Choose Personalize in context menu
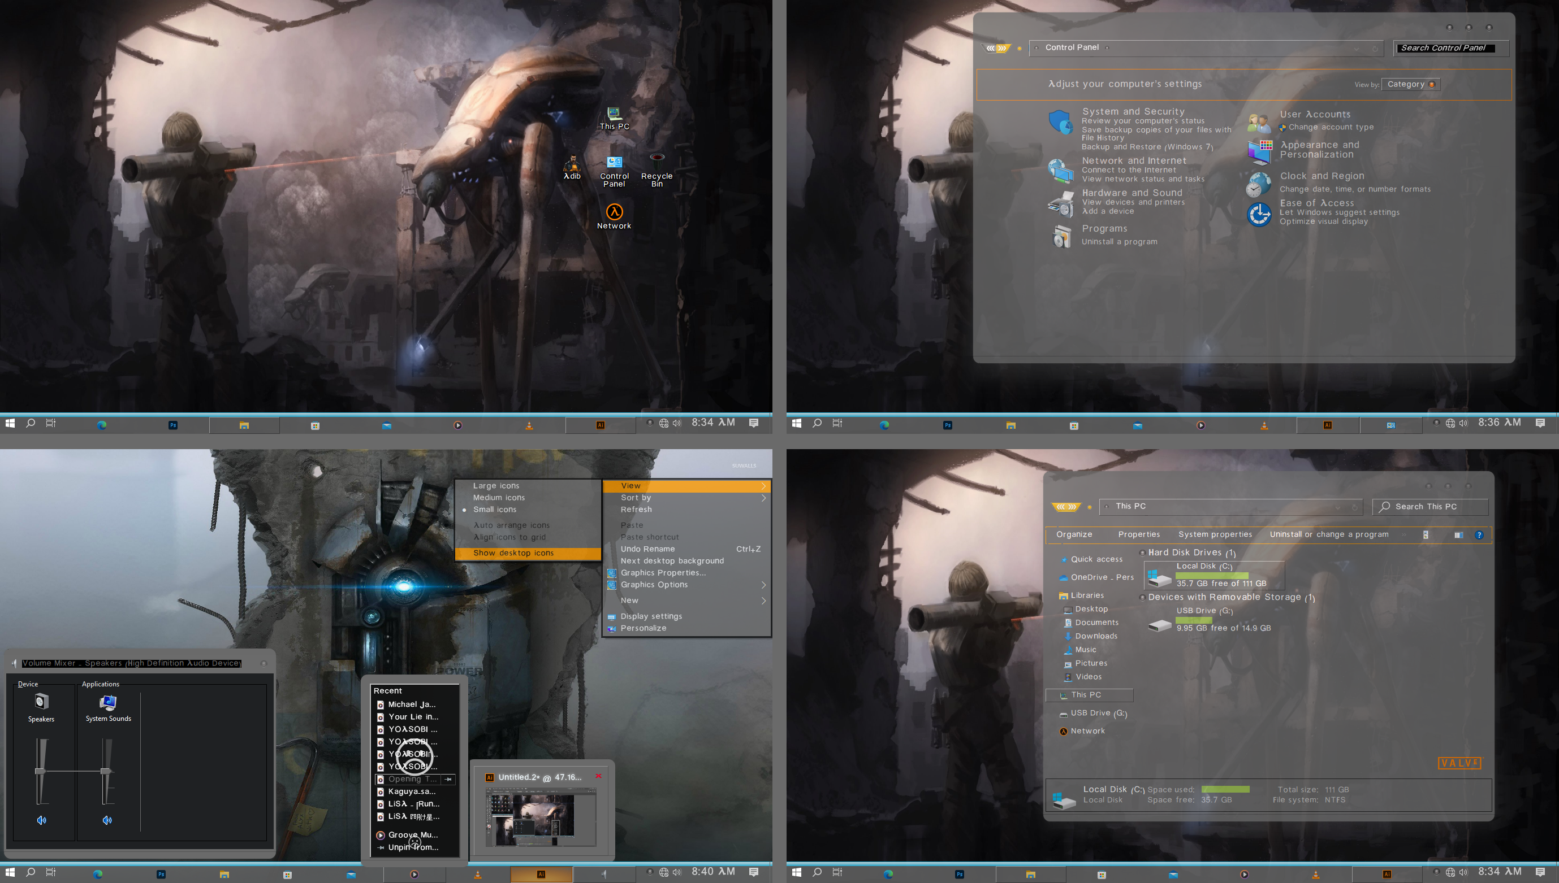The height and width of the screenshot is (883, 1559). [x=686, y=628]
